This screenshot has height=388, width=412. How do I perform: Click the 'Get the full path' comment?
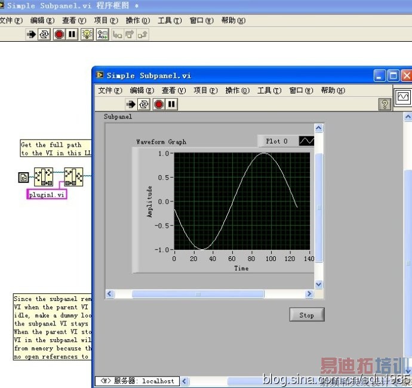coord(56,148)
